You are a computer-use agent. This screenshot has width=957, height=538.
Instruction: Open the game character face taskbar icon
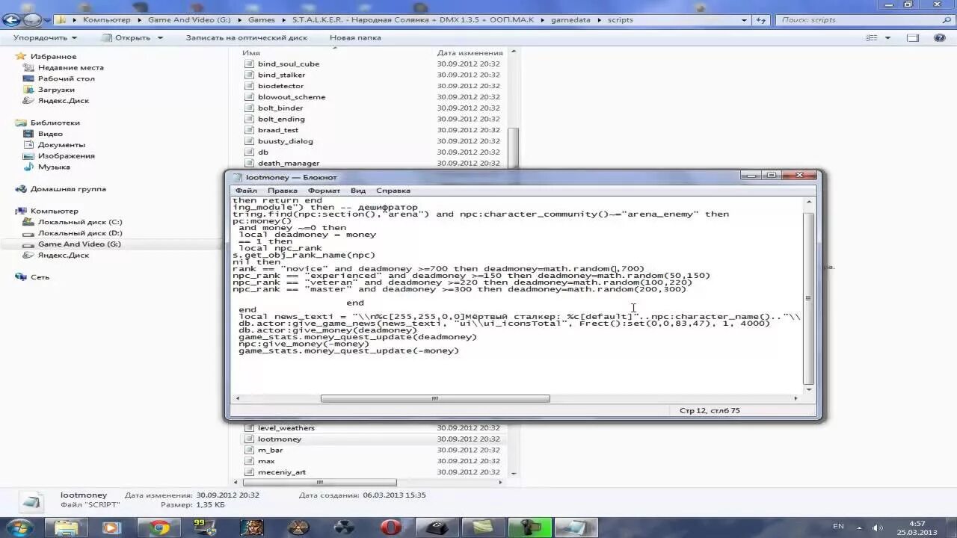(252, 528)
